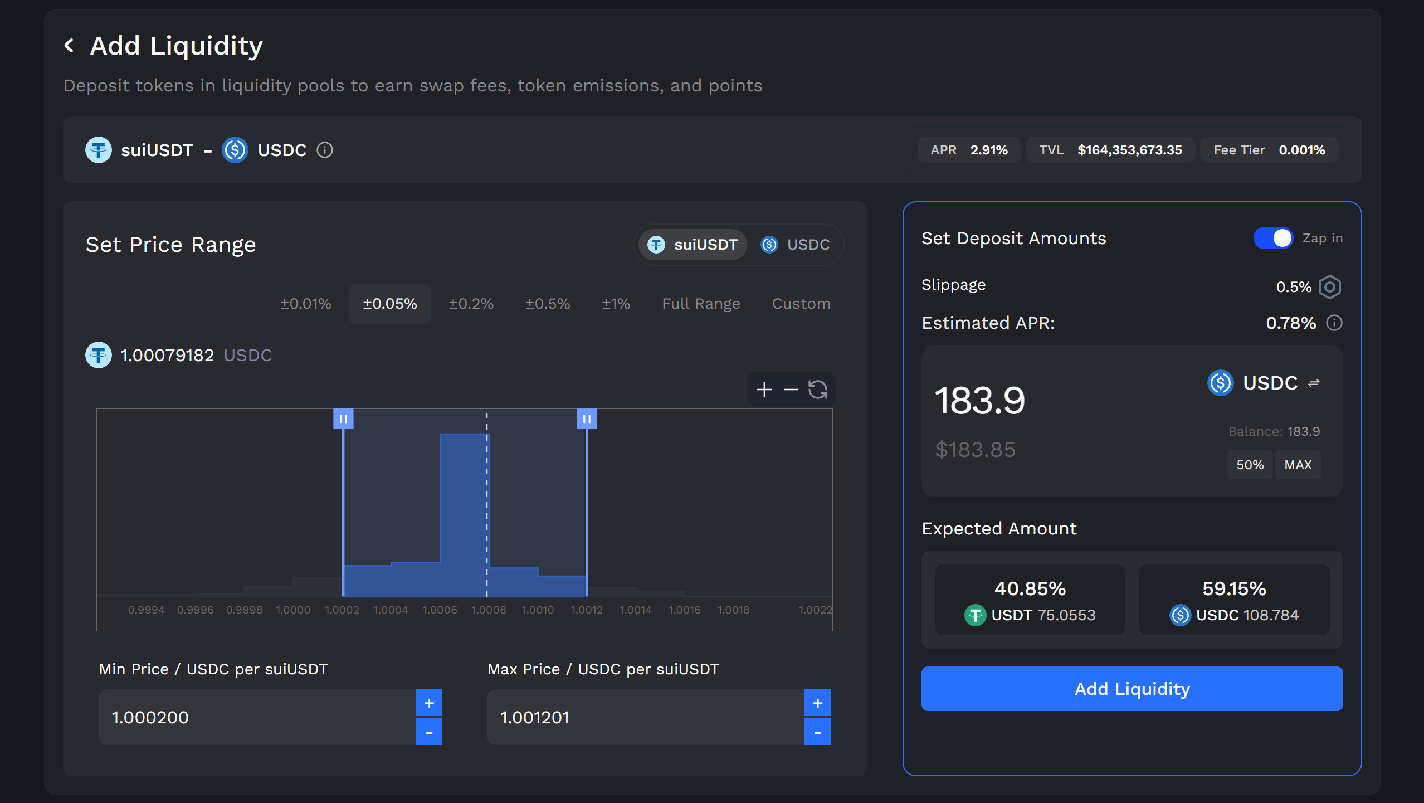Open slippage settings hexagon icon
The height and width of the screenshot is (803, 1424).
coord(1330,287)
